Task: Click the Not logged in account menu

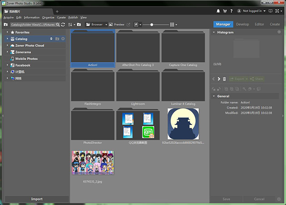Action: (251, 11)
